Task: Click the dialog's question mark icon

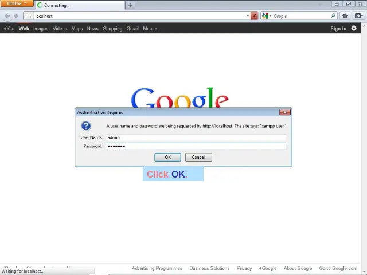Action: pyautogui.click(x=86, y=126)
